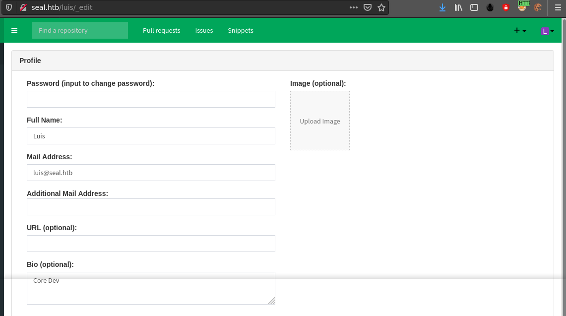
Task: Open the Firefox application menu
Action: click(558, 7)
